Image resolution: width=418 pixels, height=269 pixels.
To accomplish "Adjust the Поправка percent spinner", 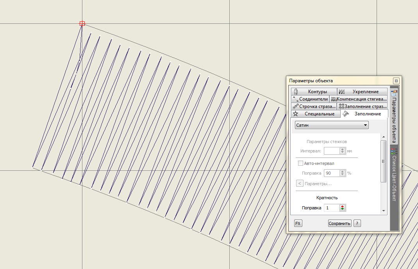I will [343, 173].
